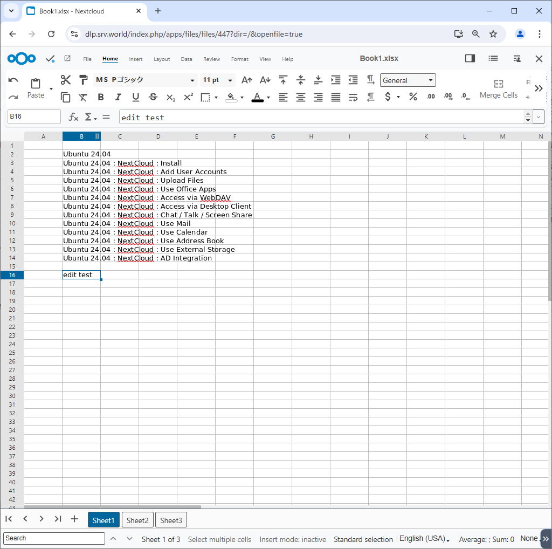
Task: Expand the Paste options arrow
Action: [51, 89]
